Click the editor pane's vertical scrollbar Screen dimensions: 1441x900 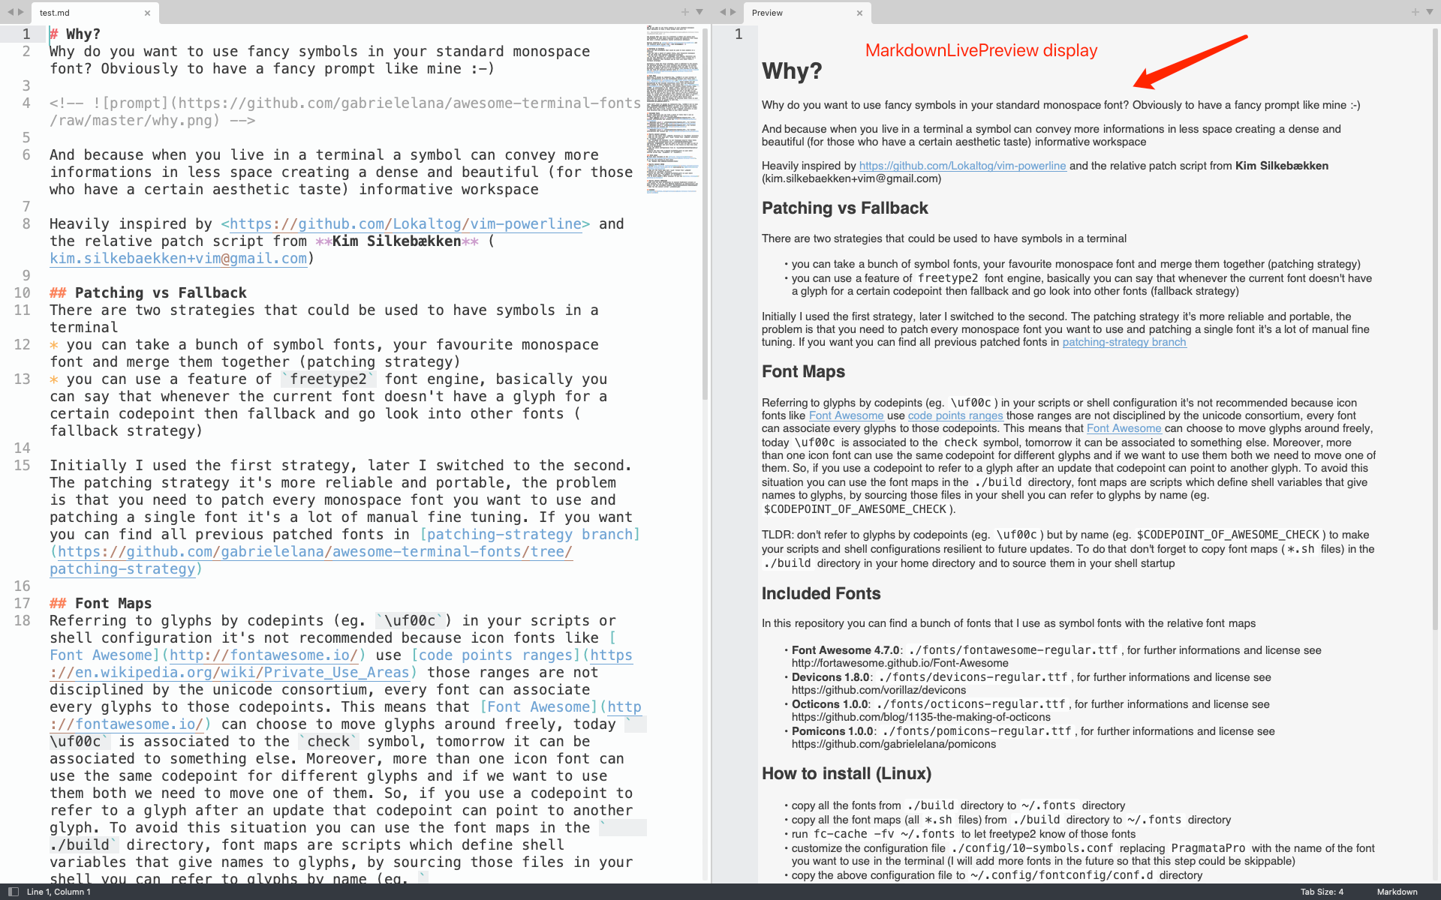tap(705, 214)
